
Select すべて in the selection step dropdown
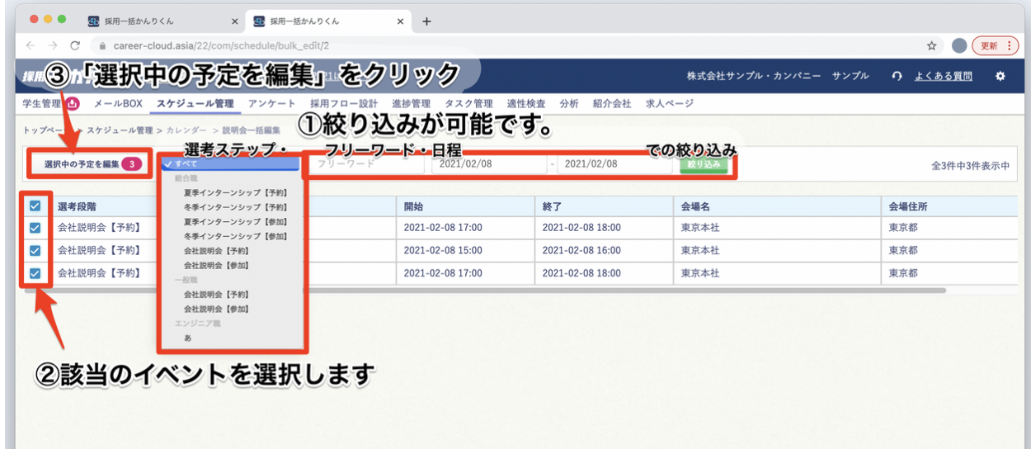231,163
